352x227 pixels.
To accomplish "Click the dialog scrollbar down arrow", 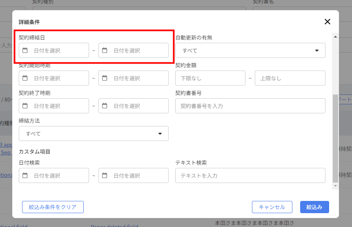I will (335, 186).
